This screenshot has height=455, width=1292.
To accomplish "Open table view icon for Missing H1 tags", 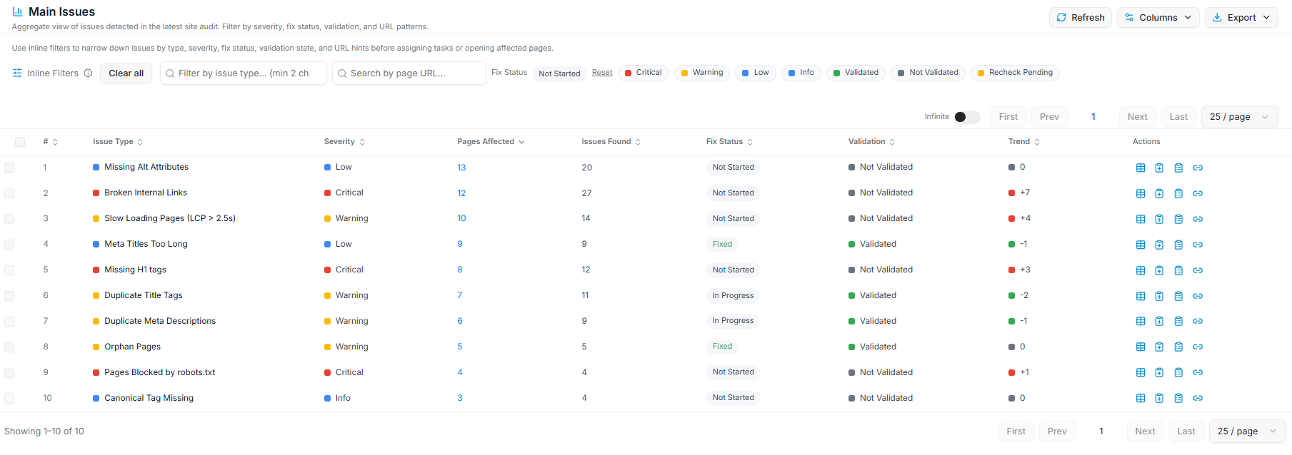I will click(1141, 270).
